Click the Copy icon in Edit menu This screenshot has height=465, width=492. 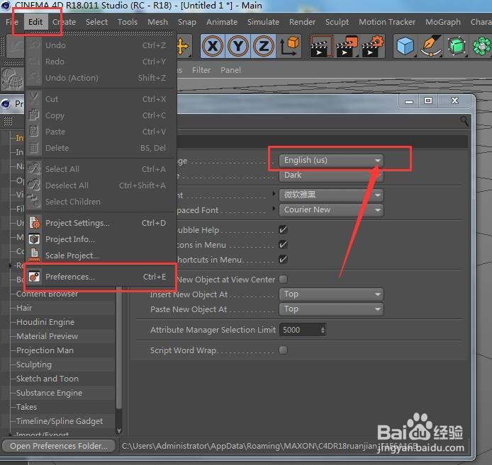pos(34,115)
